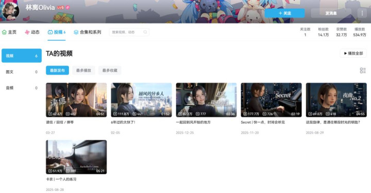The width and height of the screenshot is (371, 193).
Task: Click the search videos input field
Action: [129, 32]
